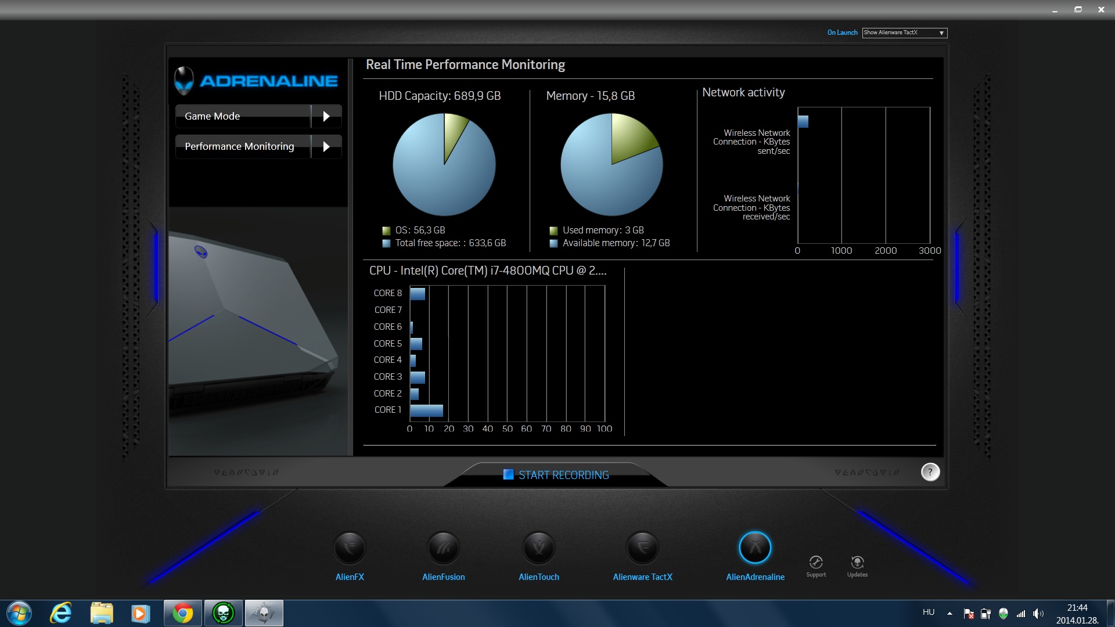
Task: Check for Updates icon
Action: (857, 562)
